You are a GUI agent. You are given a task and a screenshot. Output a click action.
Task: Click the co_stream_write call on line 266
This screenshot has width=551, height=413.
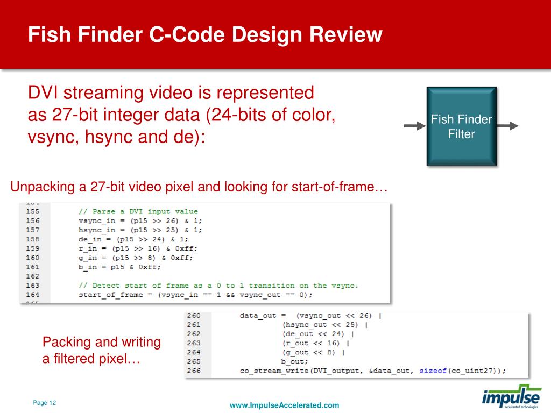click(373, 371)
